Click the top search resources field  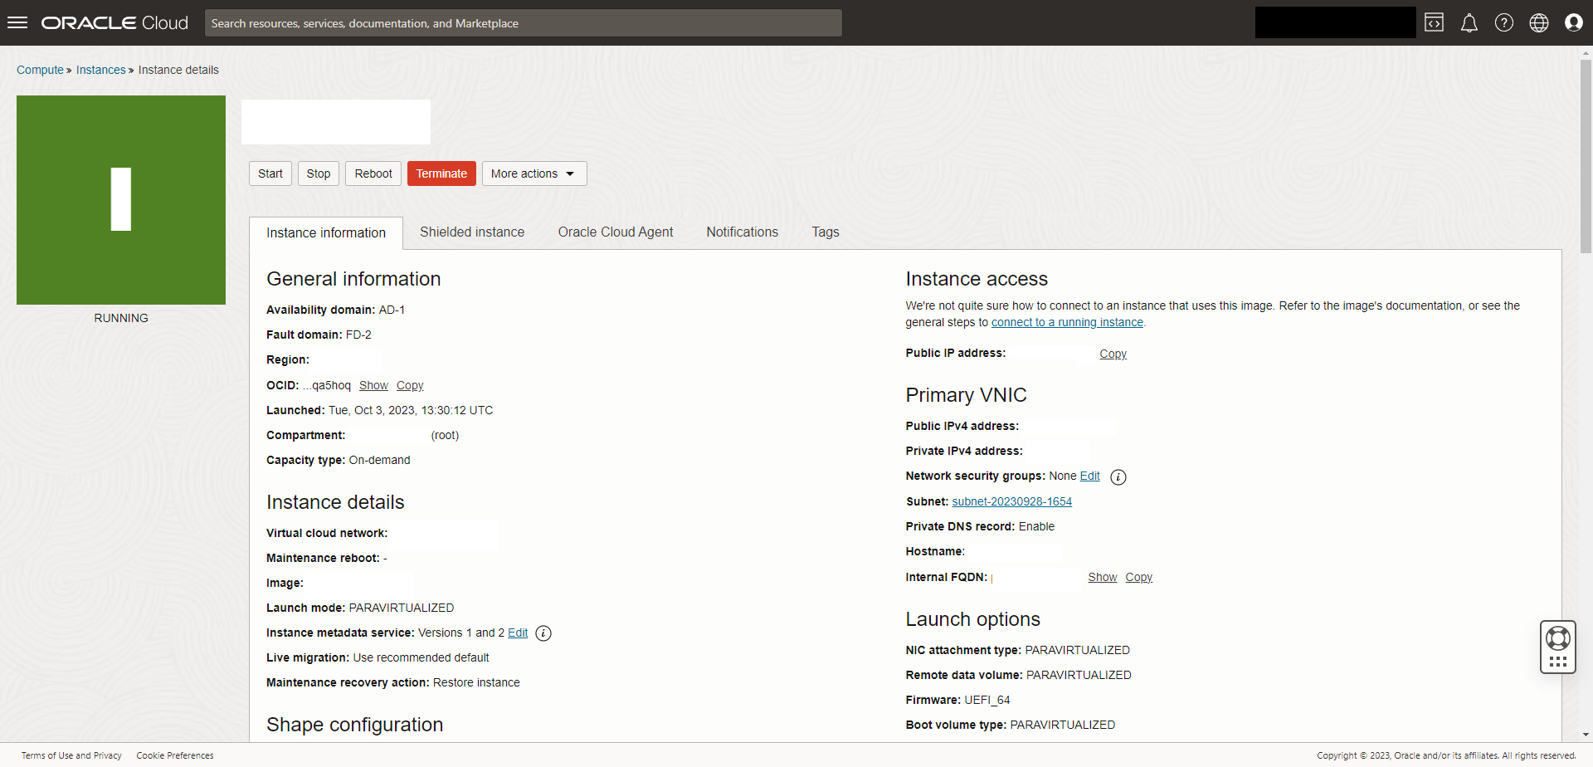pyautogui.click(x=523, y=23)
